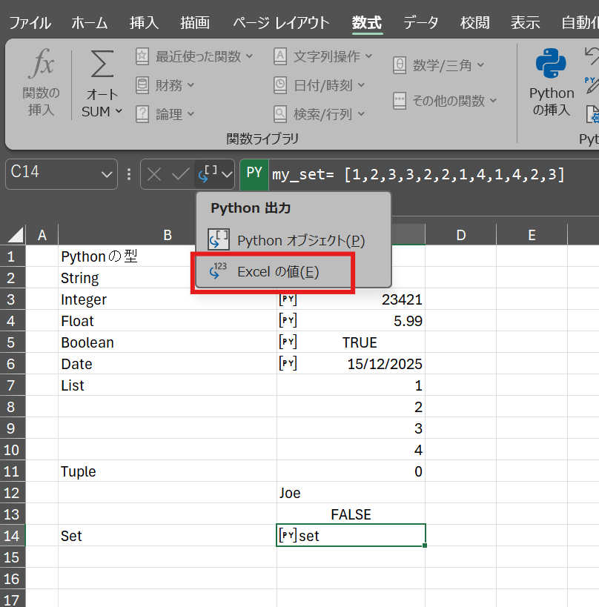Select the Float label cell
599x607 pixels.
click(168, 320)
